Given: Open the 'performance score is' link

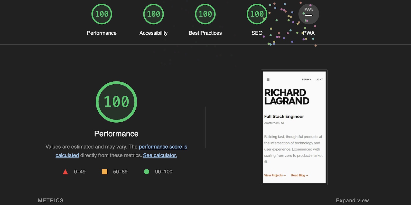Looking at the screenshot, I should click(x=163, y=147).
